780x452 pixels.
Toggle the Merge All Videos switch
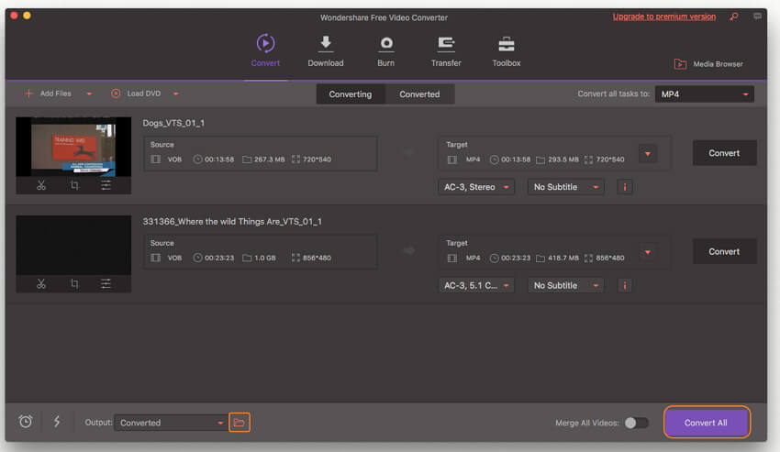coord(636,423)
